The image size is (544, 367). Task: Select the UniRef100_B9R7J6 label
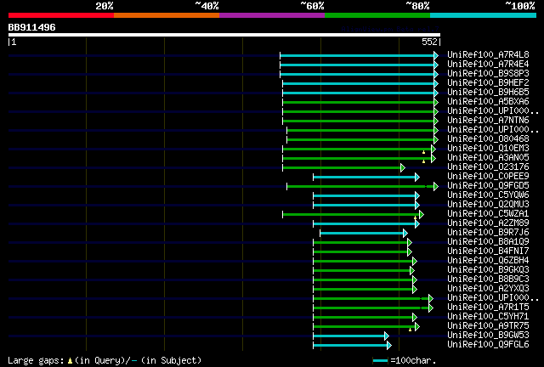click(488, 233)
